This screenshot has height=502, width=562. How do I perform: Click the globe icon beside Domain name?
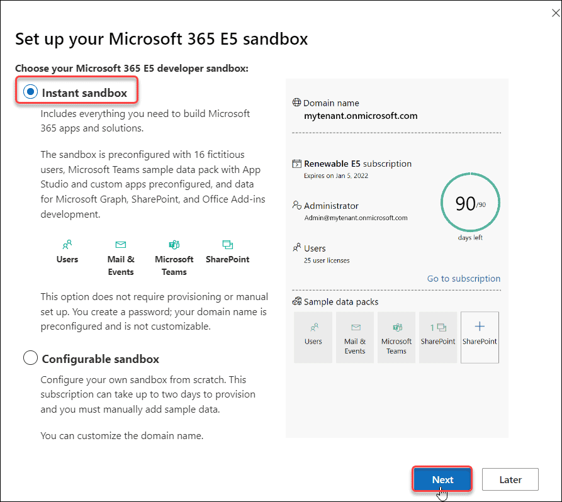point(297,103)
